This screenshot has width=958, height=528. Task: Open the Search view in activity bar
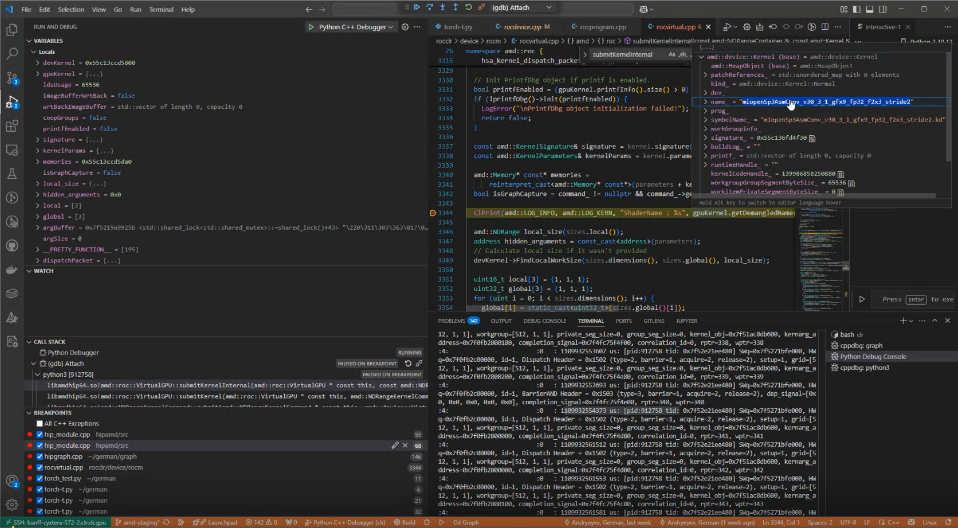point(11,54)
